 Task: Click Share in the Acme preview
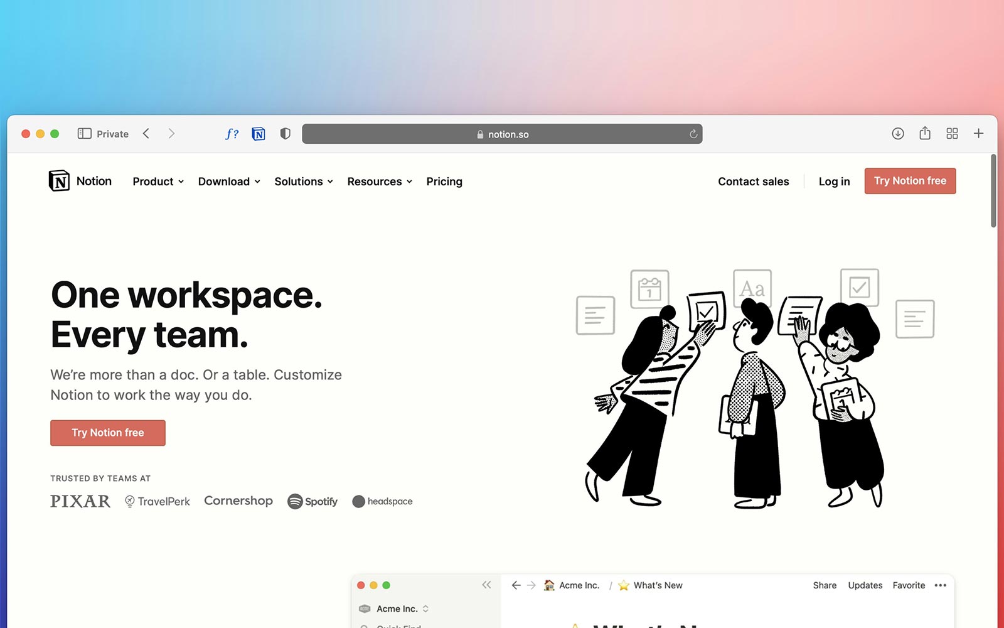[x=825, y=585]
